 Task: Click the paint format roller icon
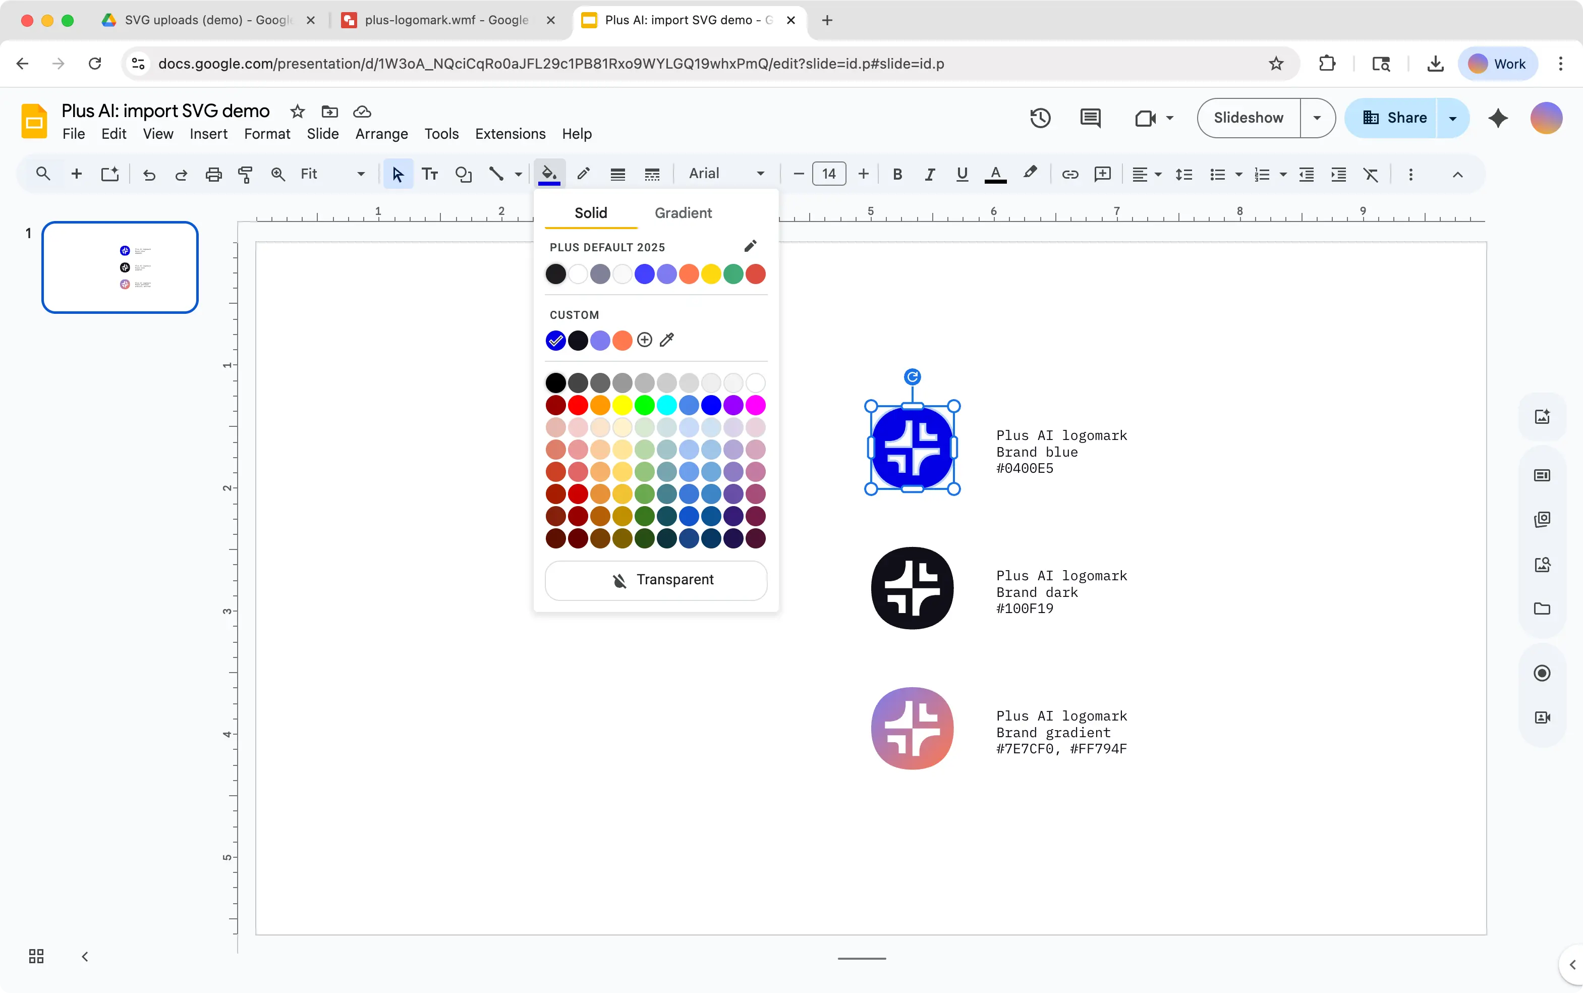(x=245, y=174)
